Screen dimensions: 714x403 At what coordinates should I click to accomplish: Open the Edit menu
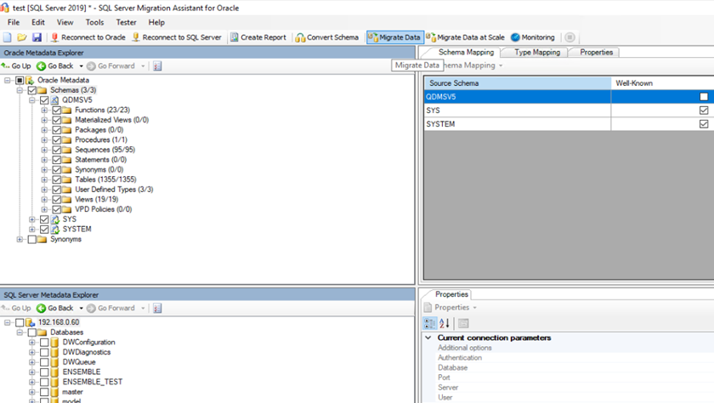click(x=38, y=22)
